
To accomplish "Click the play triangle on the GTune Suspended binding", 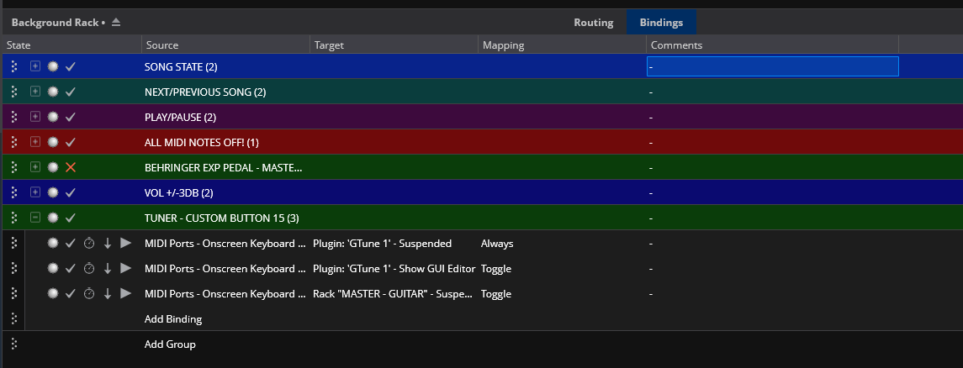I will [x=126, y=244].
